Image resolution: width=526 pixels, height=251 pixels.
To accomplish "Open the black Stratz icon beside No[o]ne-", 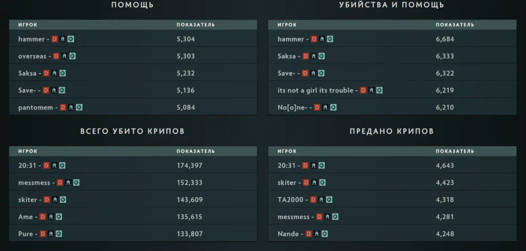I will (325, 107).
